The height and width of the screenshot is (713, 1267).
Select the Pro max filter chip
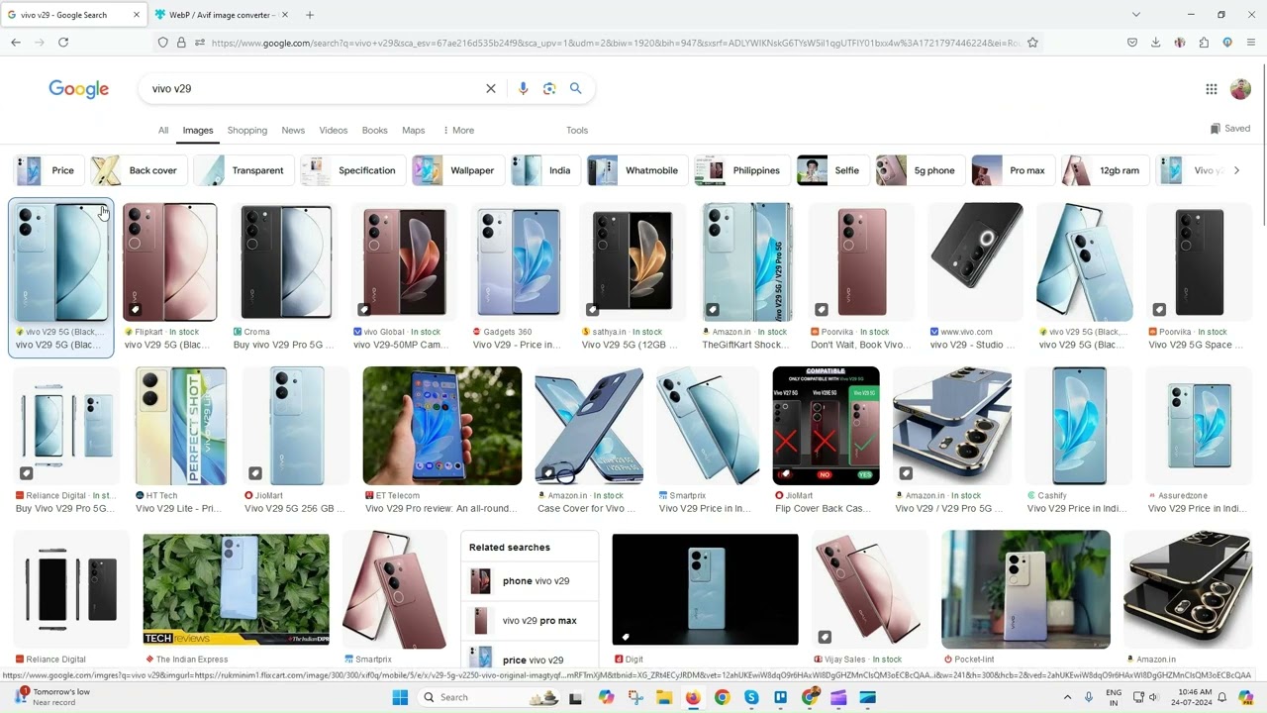pos(1013,170)
